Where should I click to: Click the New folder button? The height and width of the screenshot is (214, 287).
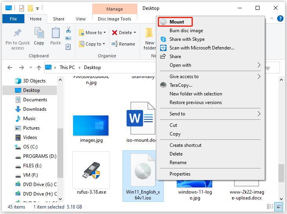point(150,39)
